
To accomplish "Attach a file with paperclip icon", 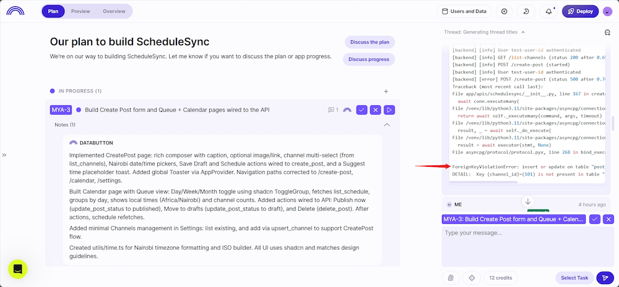I will coord(451,278).
